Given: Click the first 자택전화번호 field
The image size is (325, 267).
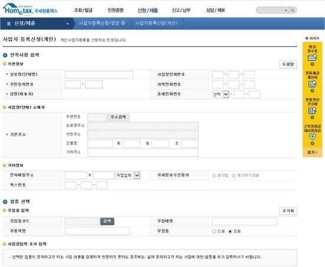Looking at the screenshot, I should coord(217,84).
